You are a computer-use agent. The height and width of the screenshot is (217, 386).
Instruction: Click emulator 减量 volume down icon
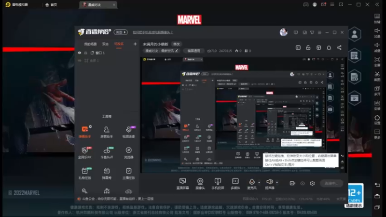coord(377,47)
